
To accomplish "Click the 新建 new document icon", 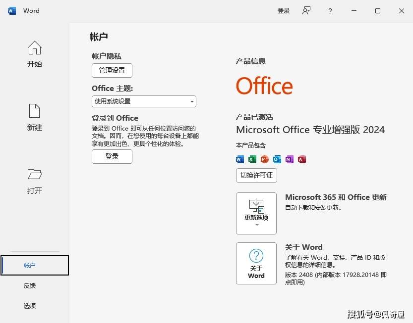I will [x=35, y=111].
